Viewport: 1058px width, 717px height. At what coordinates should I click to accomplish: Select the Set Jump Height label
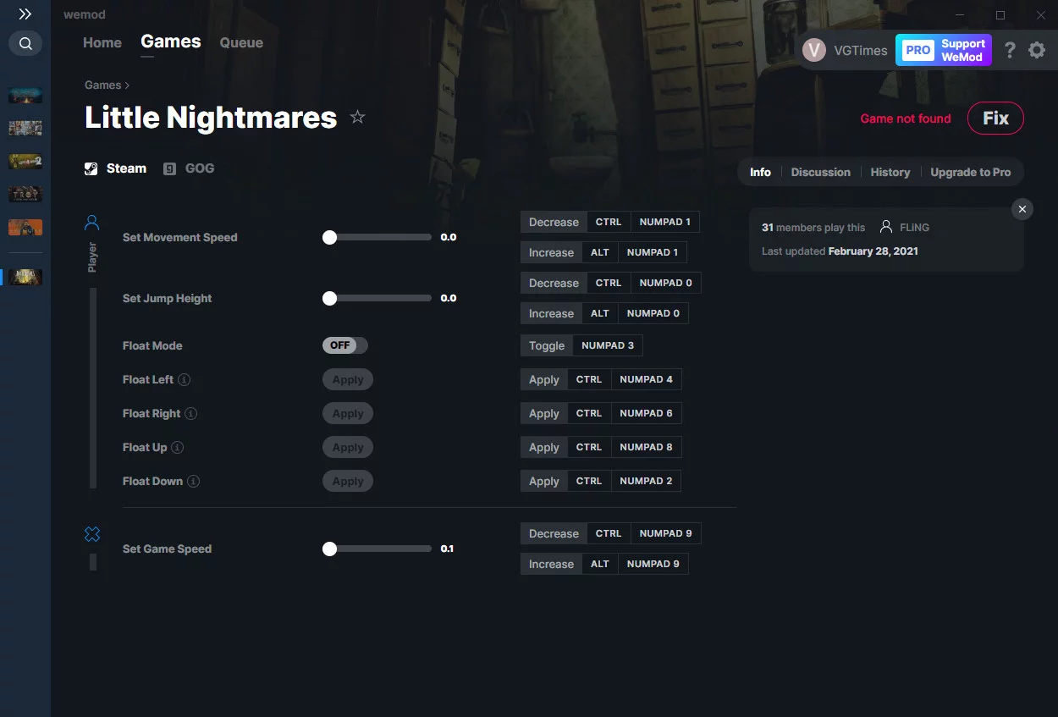pyautogui.click(x=168, y=299)
